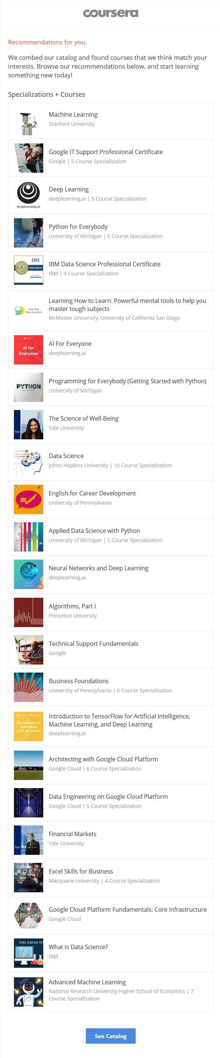Screen dimensions: 220x1058
Task: Click the yellow TensorFlow introduction icon
Action: 28,726
